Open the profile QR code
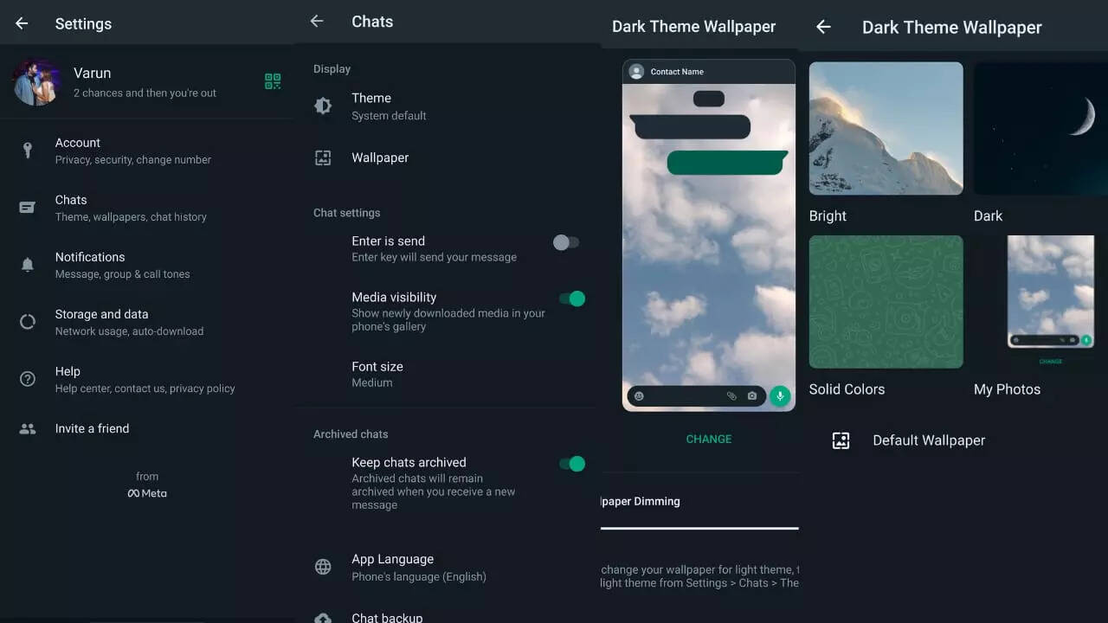1108x623 pixels. point(273,80)
